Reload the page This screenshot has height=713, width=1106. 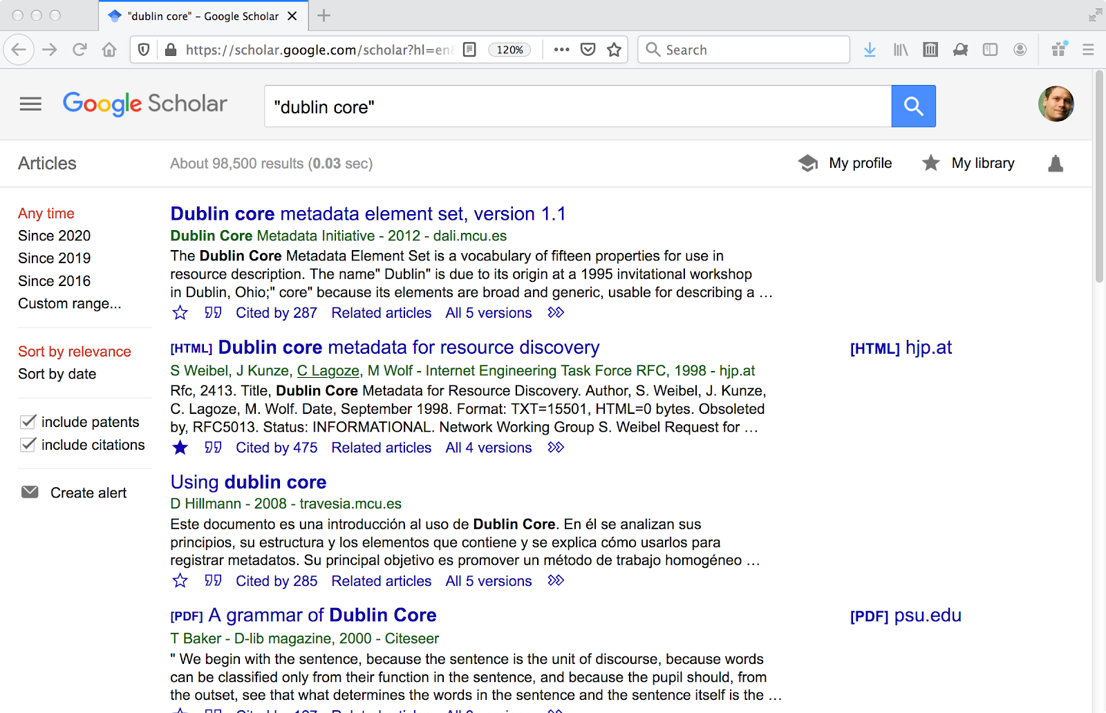79,50
